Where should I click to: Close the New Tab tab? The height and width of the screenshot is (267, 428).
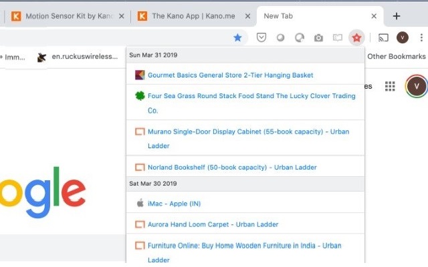[374, 16]
